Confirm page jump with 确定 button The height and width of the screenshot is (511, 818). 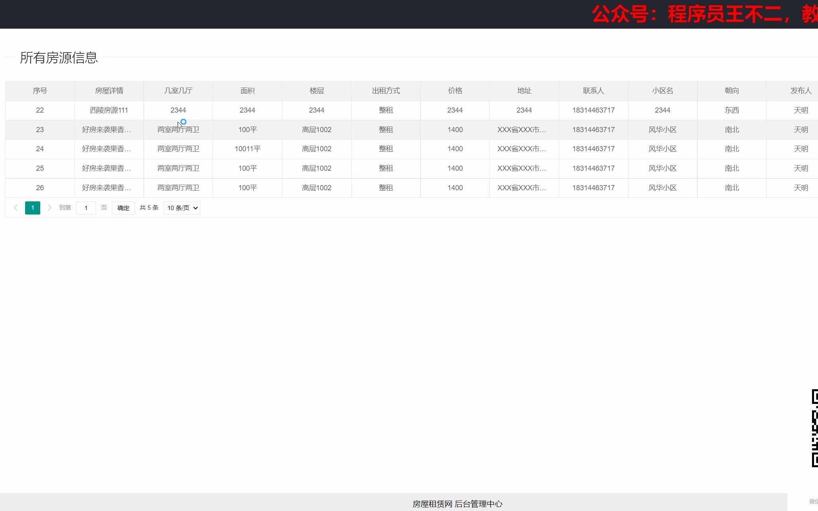click(123, 208)
